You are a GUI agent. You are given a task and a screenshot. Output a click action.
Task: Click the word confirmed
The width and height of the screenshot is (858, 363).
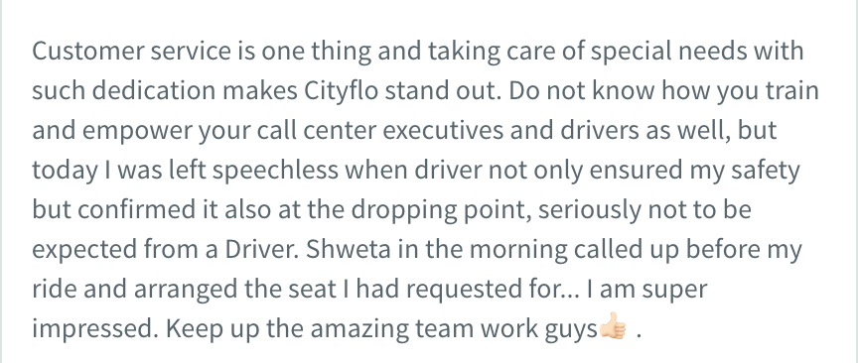[137, 209]
